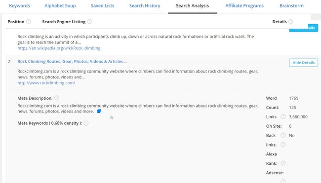Click the help icon next to Details header
The image size is (321, 183).
pyautogui.click(x=291, y=21)
